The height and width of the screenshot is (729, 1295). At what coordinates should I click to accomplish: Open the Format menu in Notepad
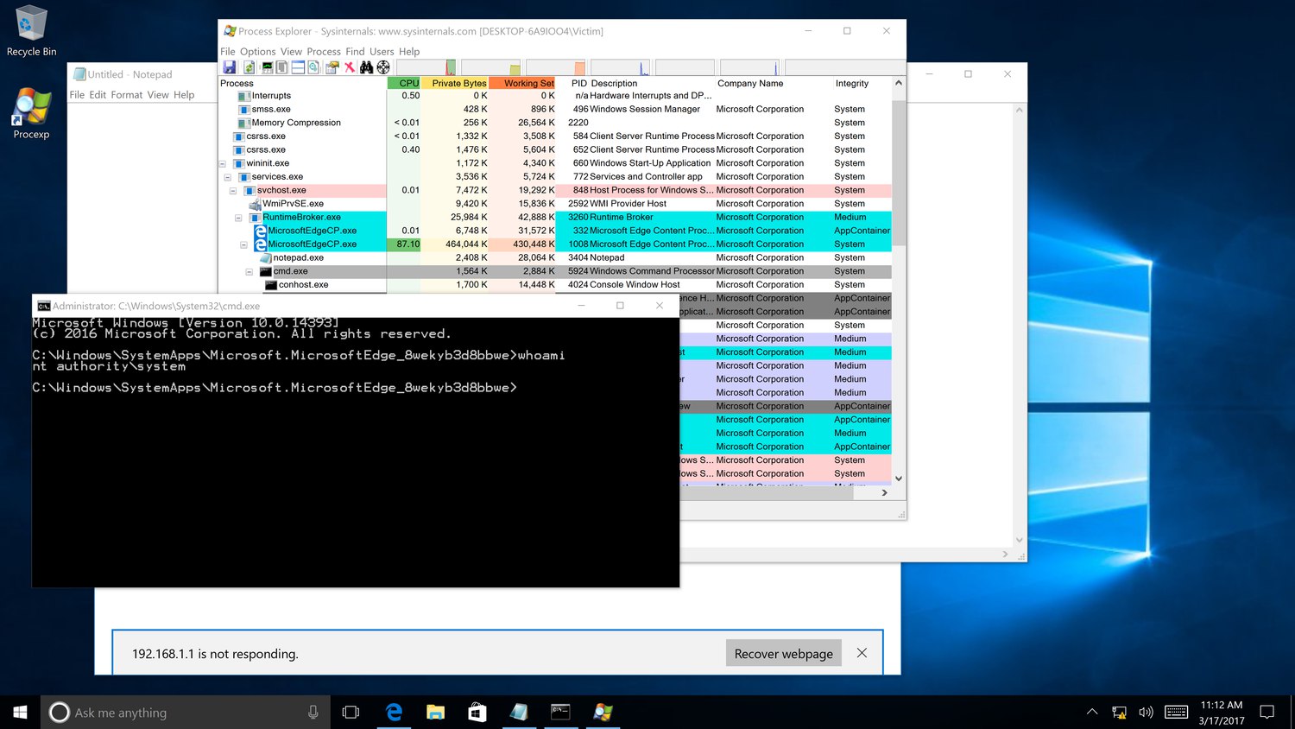[127, 95]
